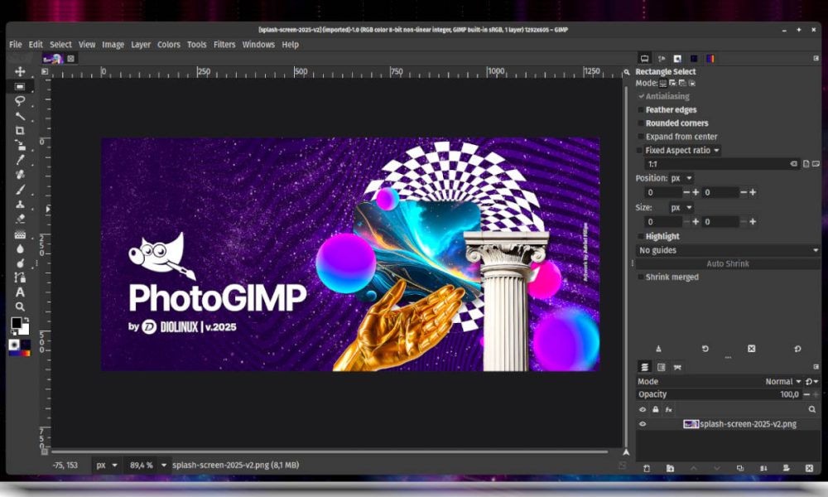Select the Rectangle Select tool icon
The image size is (828, 497).
[20, 86]
